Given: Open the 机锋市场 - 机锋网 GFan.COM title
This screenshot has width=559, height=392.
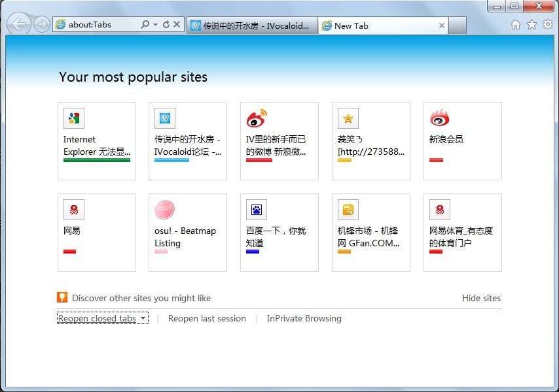Looking at the screenshot, I should [x=369, y=237].
